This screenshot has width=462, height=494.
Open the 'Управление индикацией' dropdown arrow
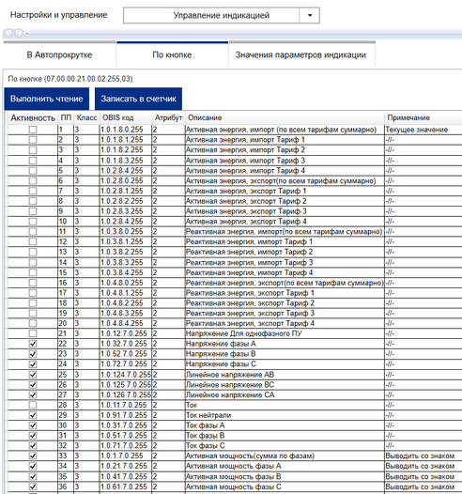point(310,15)
